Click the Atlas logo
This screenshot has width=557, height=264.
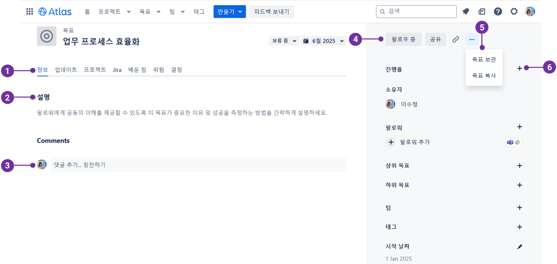click(x=55, y=12)
